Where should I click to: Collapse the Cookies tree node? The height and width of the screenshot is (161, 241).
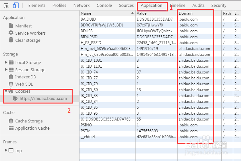[x=6, y=91]
